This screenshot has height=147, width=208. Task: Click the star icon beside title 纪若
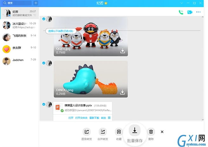tap(106, 3)
